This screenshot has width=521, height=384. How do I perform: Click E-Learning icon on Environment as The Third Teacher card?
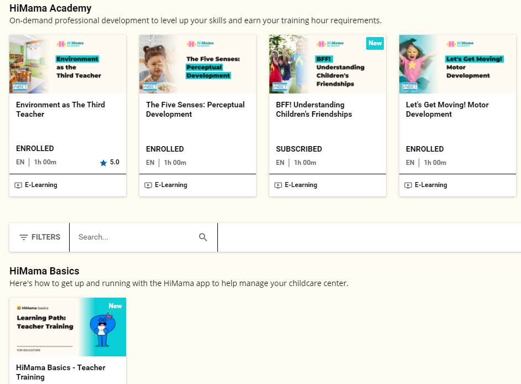(x=18, y=185)
